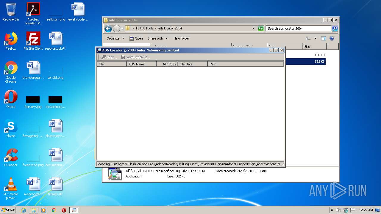Show hidden tray icons arrow
The height and width of the screenshot is (214, 381).
pos(332,210)
